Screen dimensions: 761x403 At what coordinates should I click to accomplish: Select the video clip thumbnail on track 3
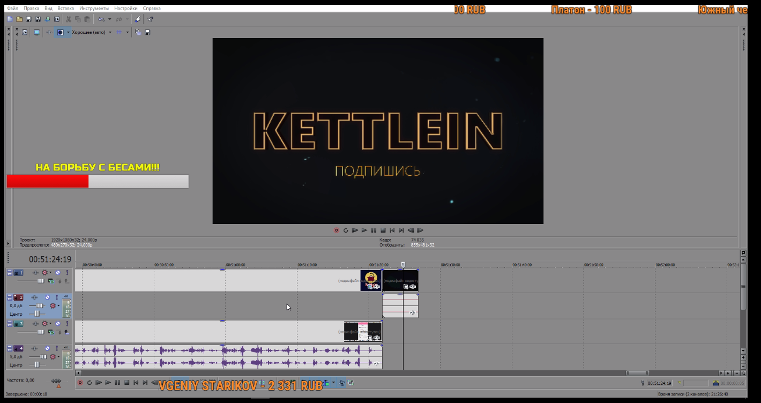[363, 332]
